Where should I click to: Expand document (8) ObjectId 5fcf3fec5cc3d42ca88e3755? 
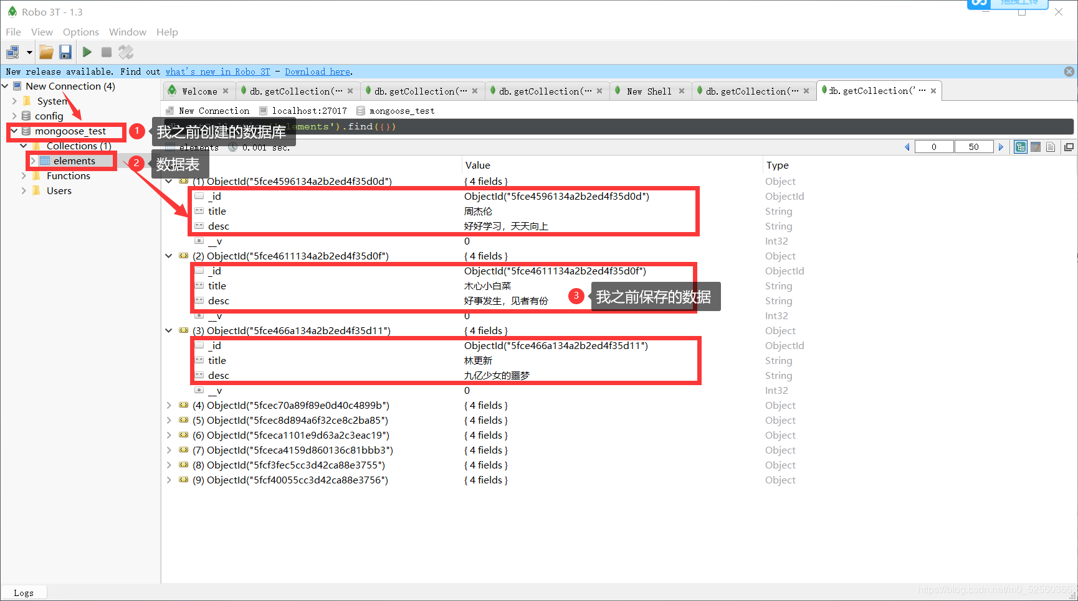[168, 465]
